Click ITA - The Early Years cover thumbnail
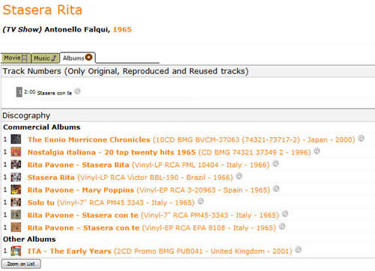 [x=16, y=251]
